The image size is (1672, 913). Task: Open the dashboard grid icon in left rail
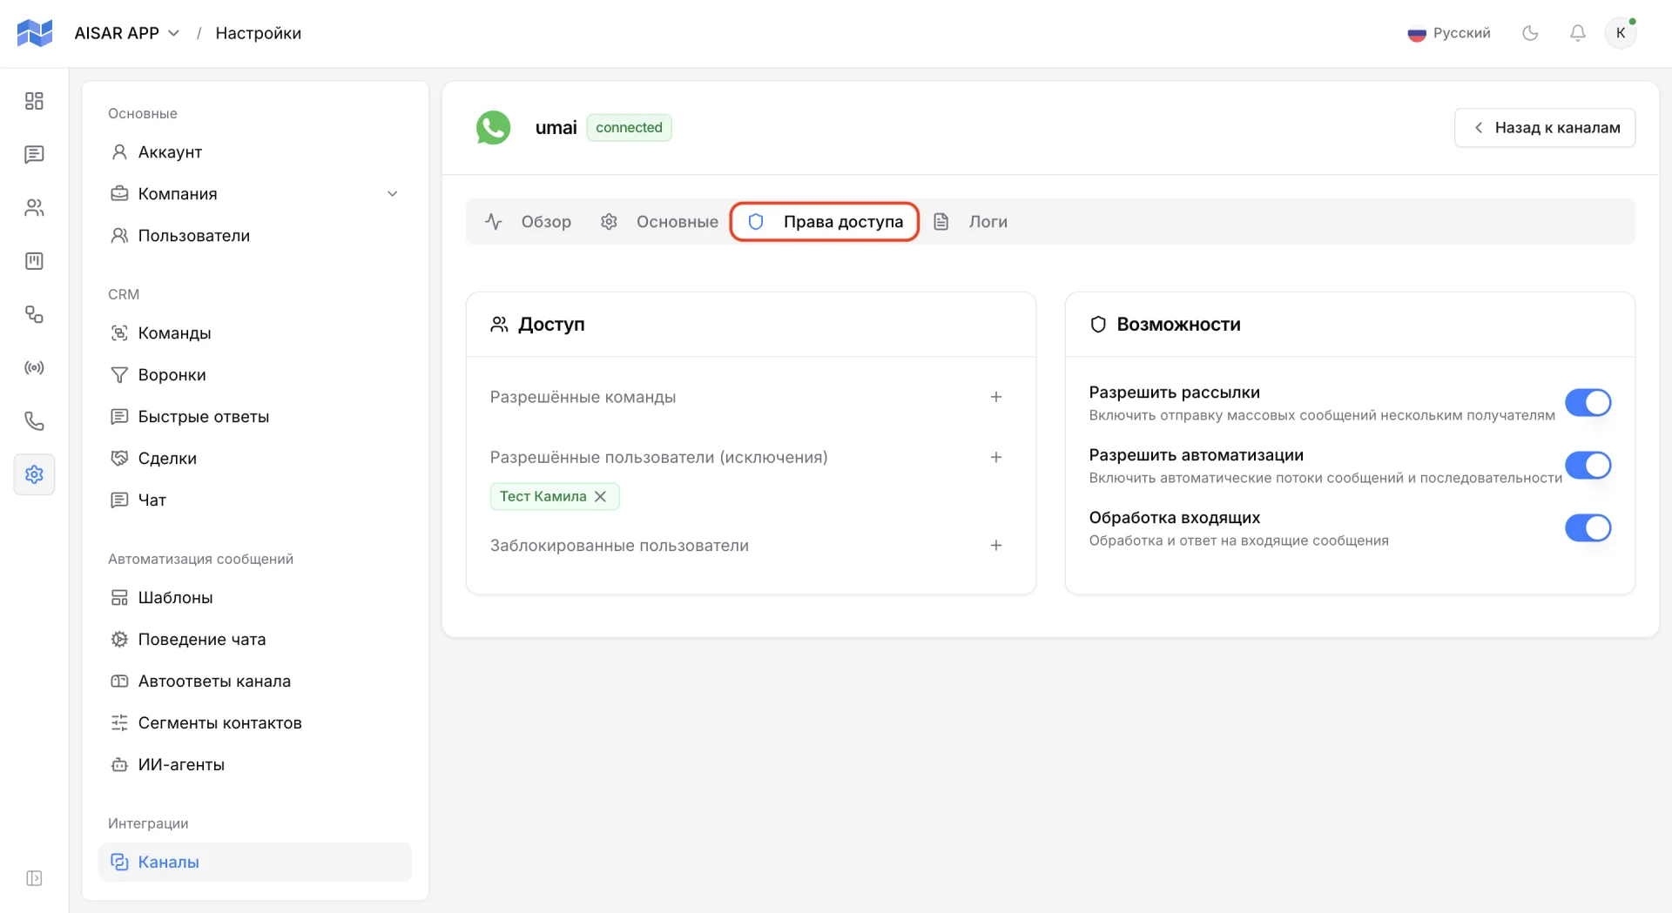[34, 101]
